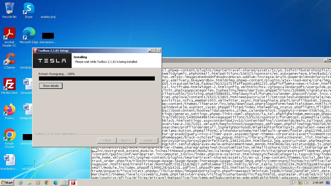
Task: Launch Microsoft Edge desktop shortcut
Action: [29, 36]
